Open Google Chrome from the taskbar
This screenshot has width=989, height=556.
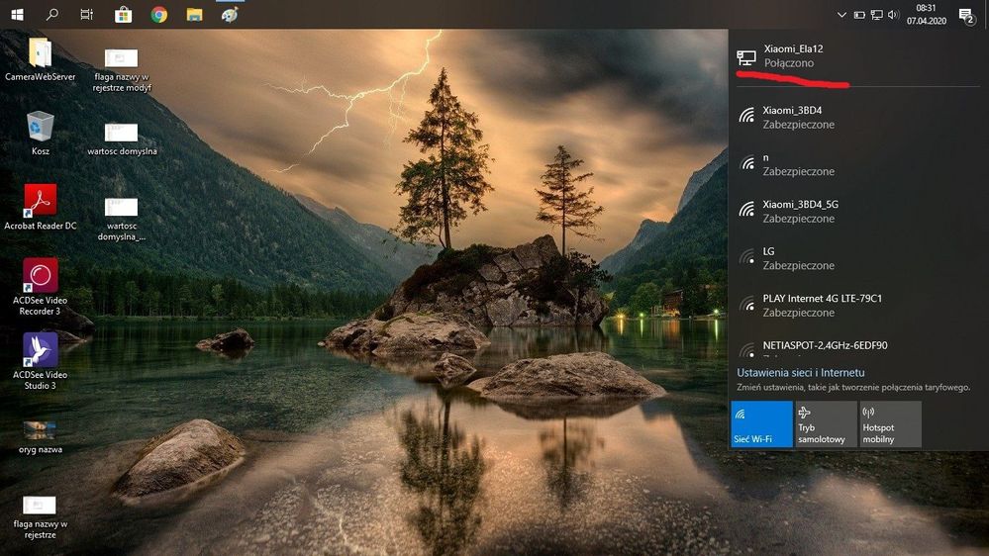[158, 15]
